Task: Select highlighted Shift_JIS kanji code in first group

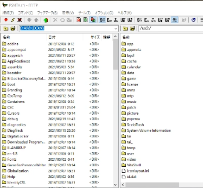Action: (102, 20)
